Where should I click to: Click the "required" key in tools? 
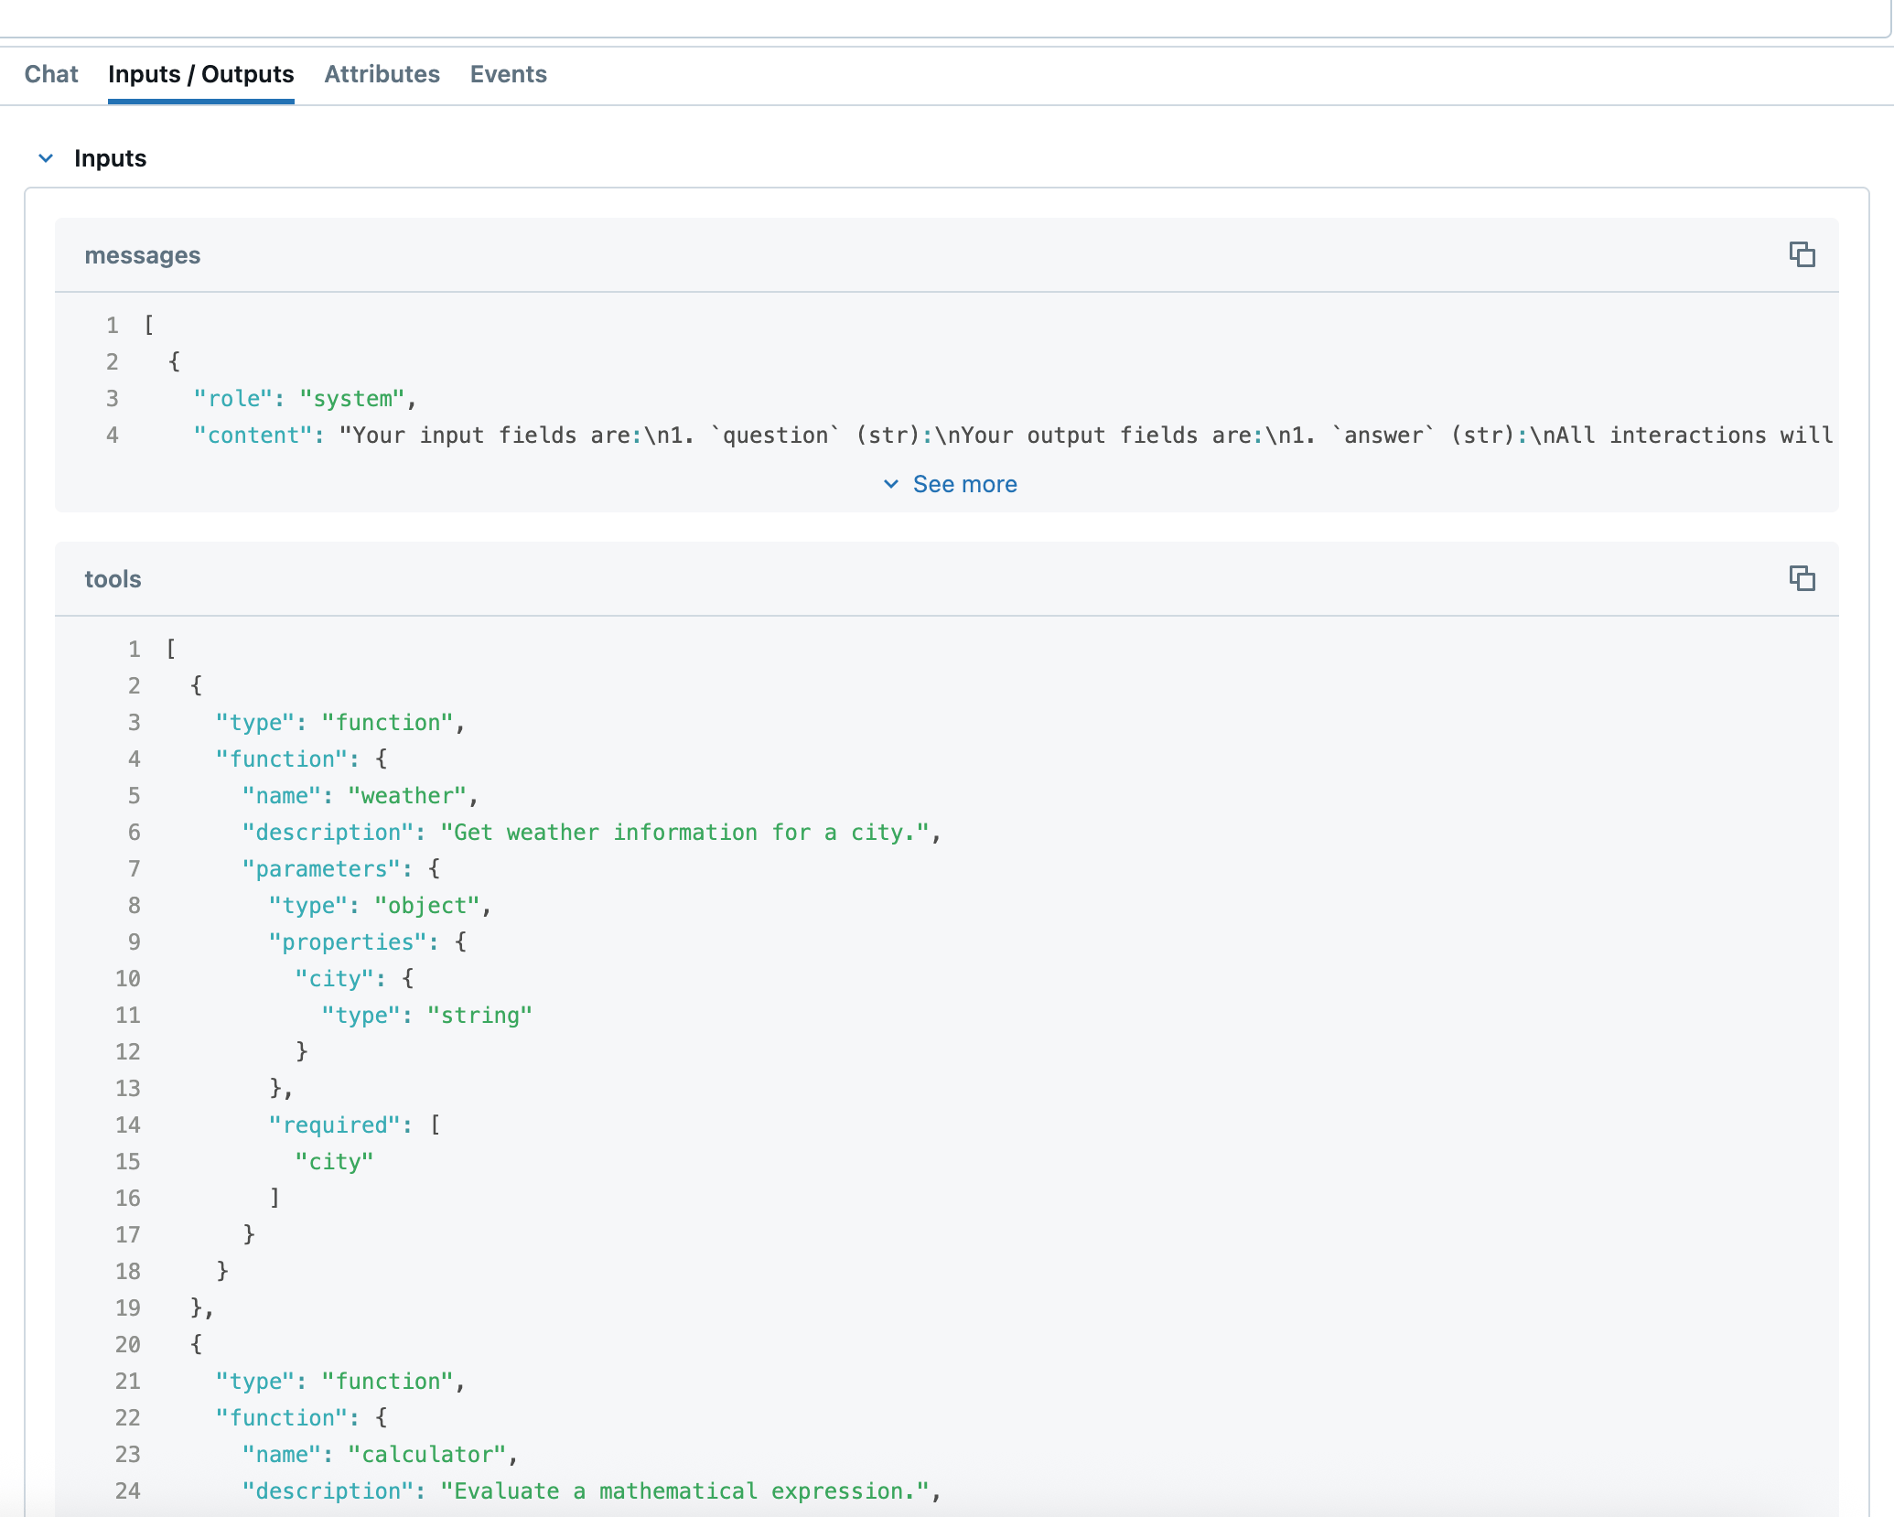pos(335,1125)
